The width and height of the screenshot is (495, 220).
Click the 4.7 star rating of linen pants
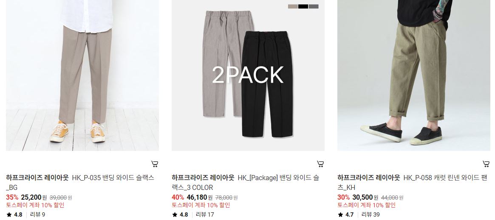click(346, 214)
